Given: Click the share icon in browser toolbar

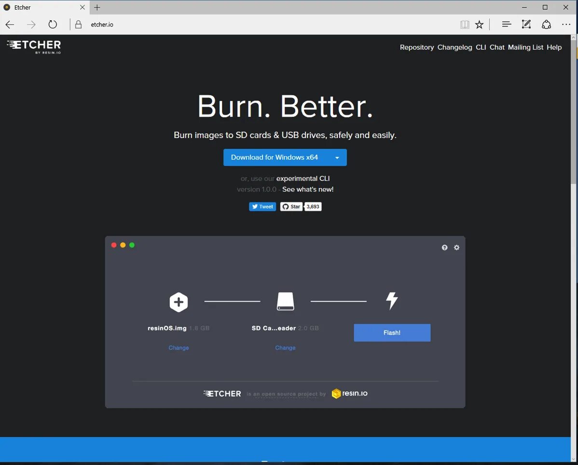Looking at the screenshot, I should (x=546, y=24).
